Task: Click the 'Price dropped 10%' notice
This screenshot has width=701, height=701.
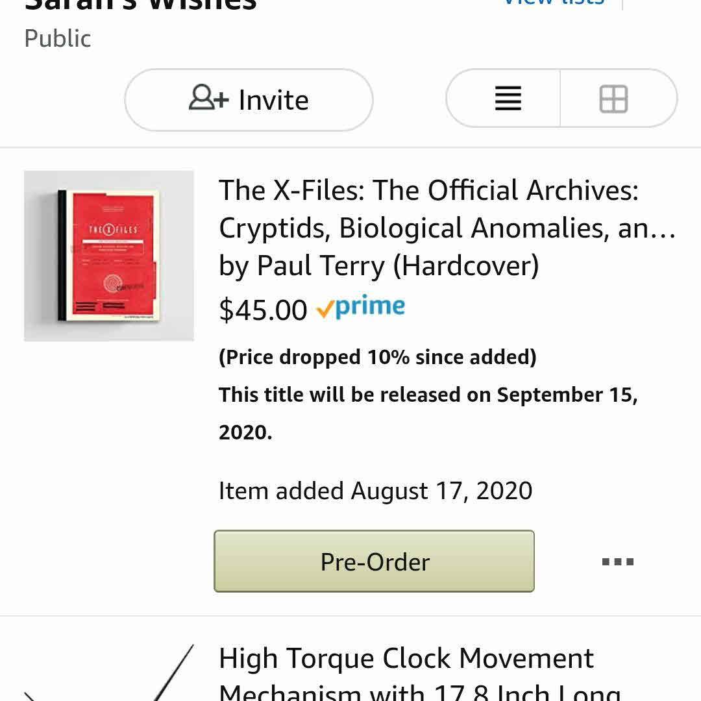Action: (x=377, y=357)
